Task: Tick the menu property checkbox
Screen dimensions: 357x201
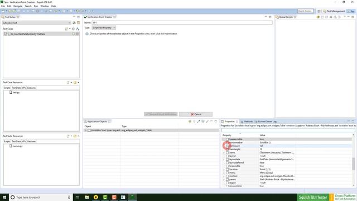Action: click(227, 173)
